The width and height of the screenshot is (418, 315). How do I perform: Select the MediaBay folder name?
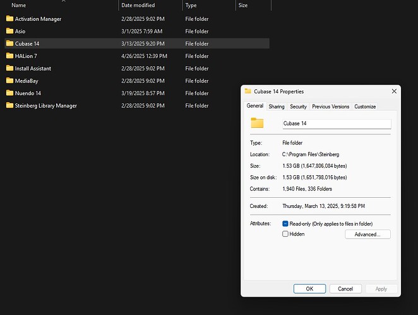[27, 81]
